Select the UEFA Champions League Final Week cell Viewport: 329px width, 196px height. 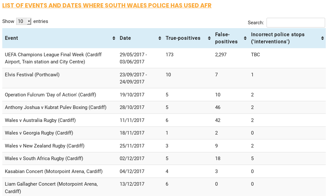tap(60, 58)
